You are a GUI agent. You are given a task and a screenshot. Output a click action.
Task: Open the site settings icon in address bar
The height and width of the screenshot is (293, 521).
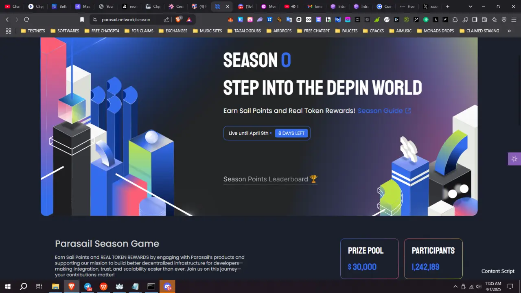click(x=94, y=20)
